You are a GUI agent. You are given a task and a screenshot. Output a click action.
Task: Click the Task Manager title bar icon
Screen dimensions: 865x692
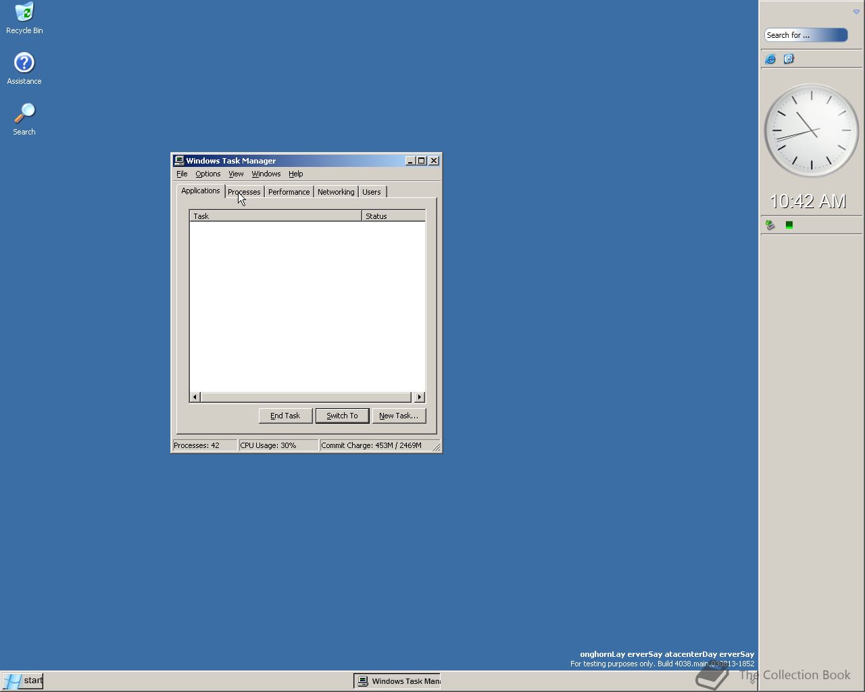[x=179, y=161]
